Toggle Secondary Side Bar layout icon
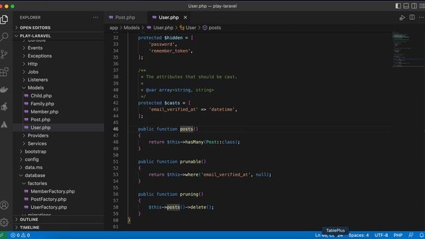 tap(414, 6)
